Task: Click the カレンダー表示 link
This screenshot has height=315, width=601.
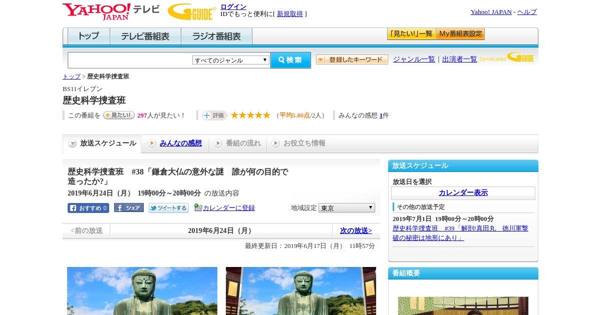Action: [463, 192]
